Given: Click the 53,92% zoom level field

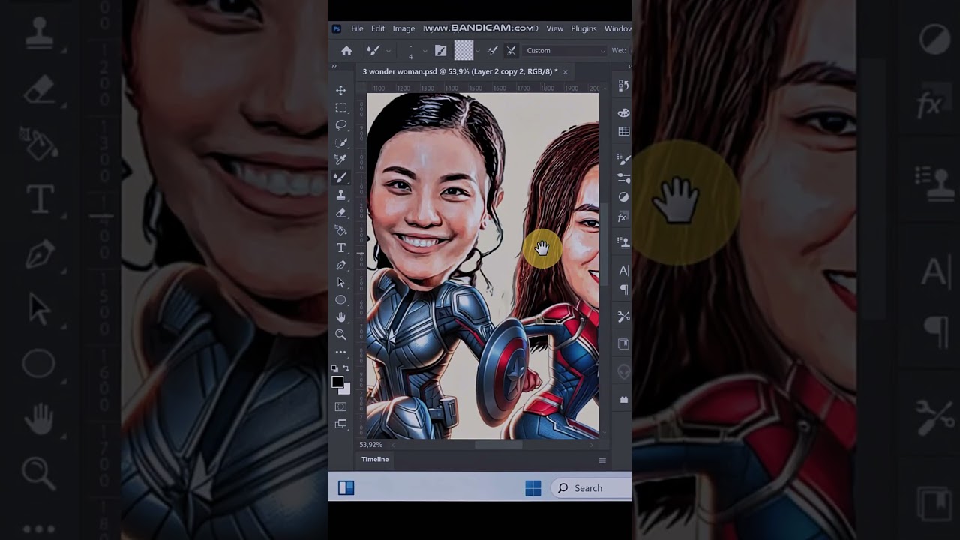Looking at the screenshot, I should tap(370, 445).
